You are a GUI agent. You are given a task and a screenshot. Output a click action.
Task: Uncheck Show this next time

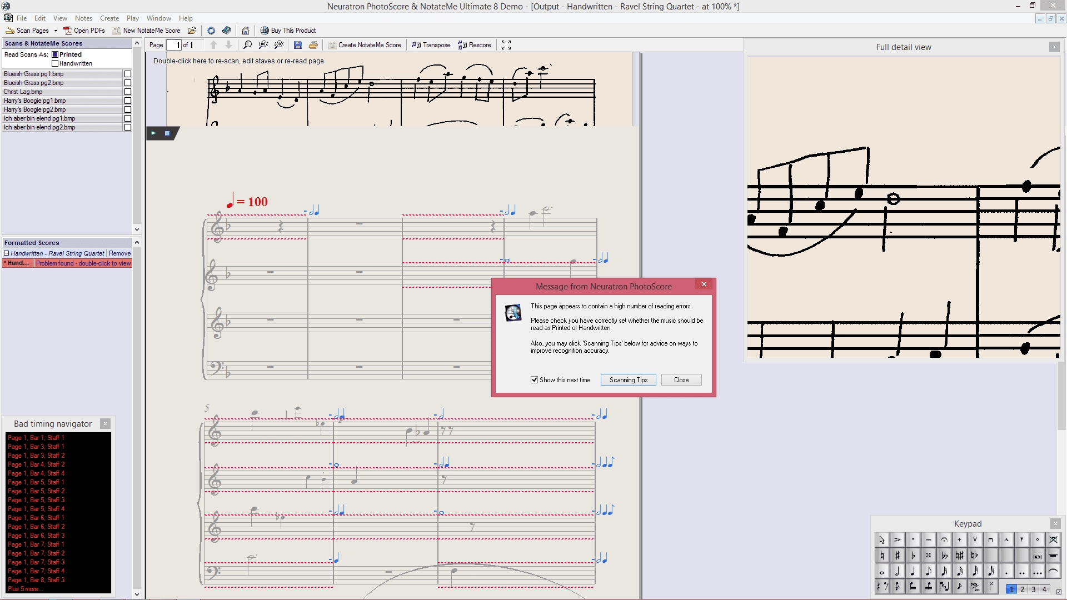[534, 380]
